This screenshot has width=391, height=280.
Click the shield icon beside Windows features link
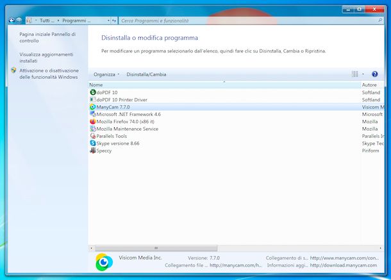coord(13,70)
